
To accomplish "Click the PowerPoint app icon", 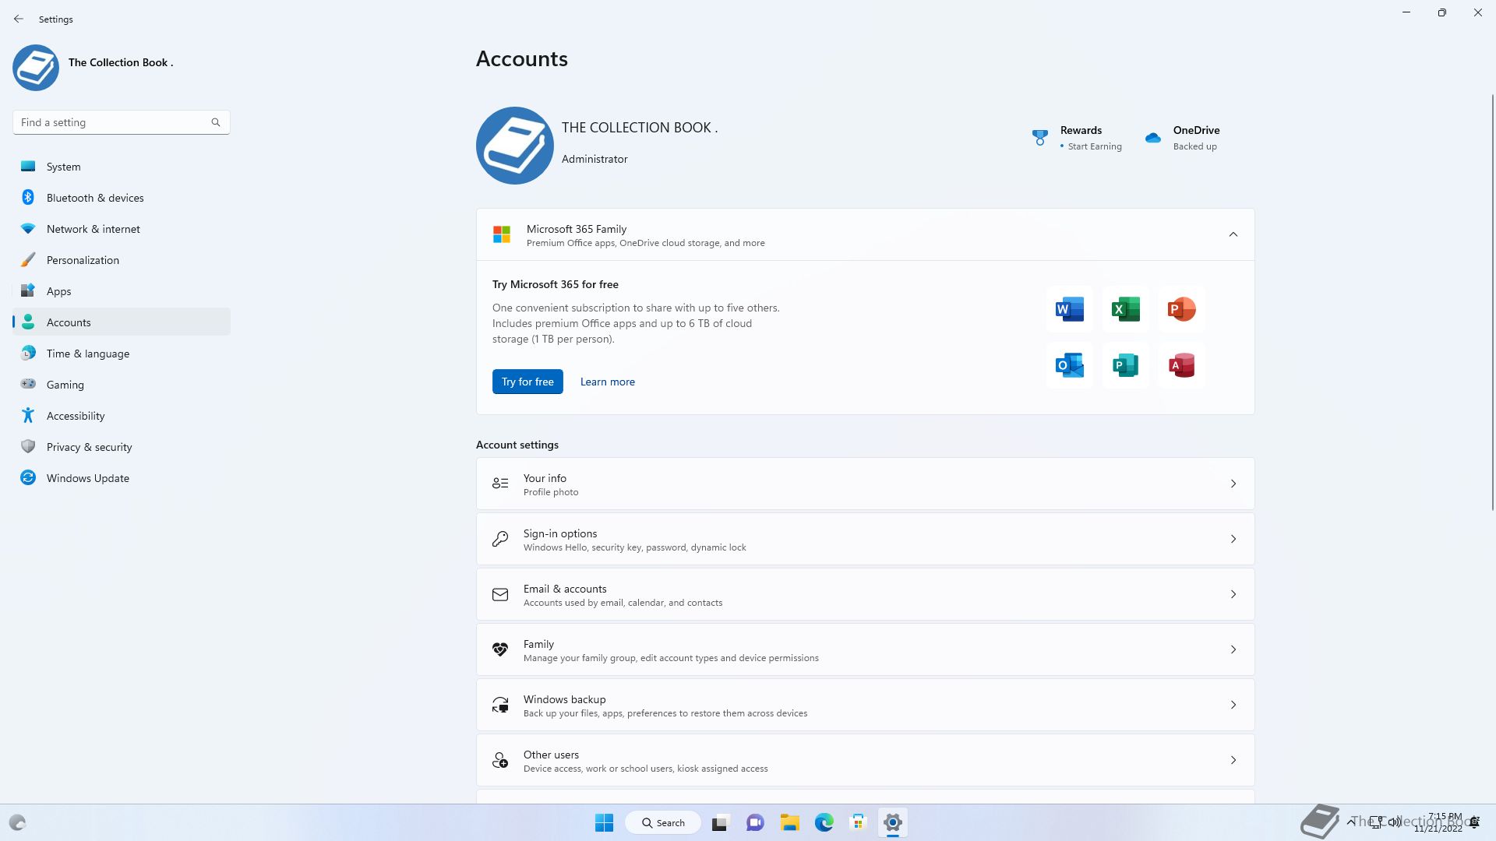I will point(1181,309).
